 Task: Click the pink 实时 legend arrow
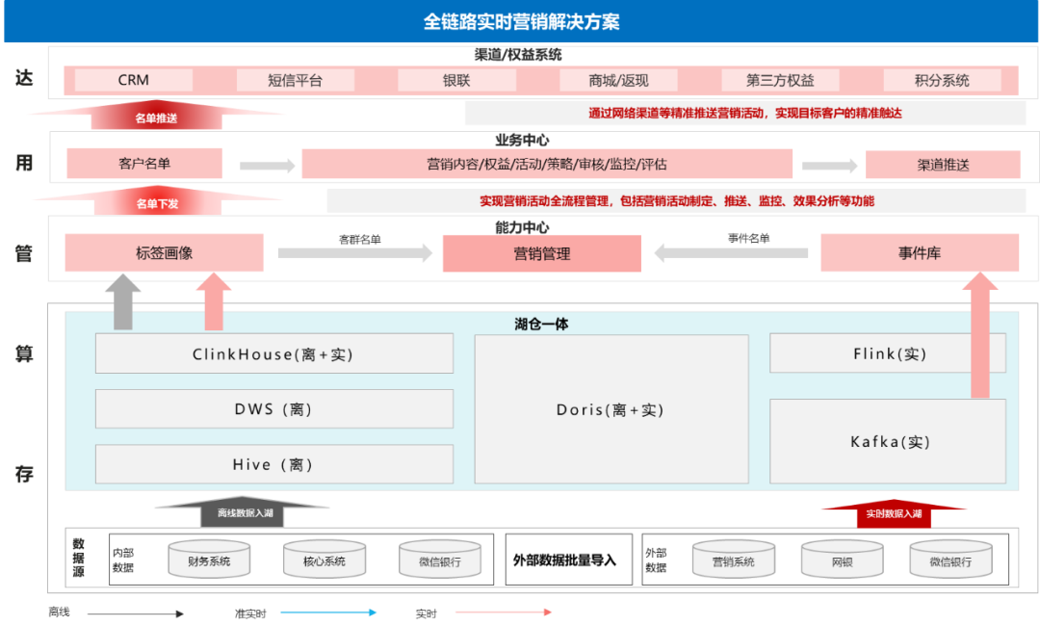tap(504, 613)
